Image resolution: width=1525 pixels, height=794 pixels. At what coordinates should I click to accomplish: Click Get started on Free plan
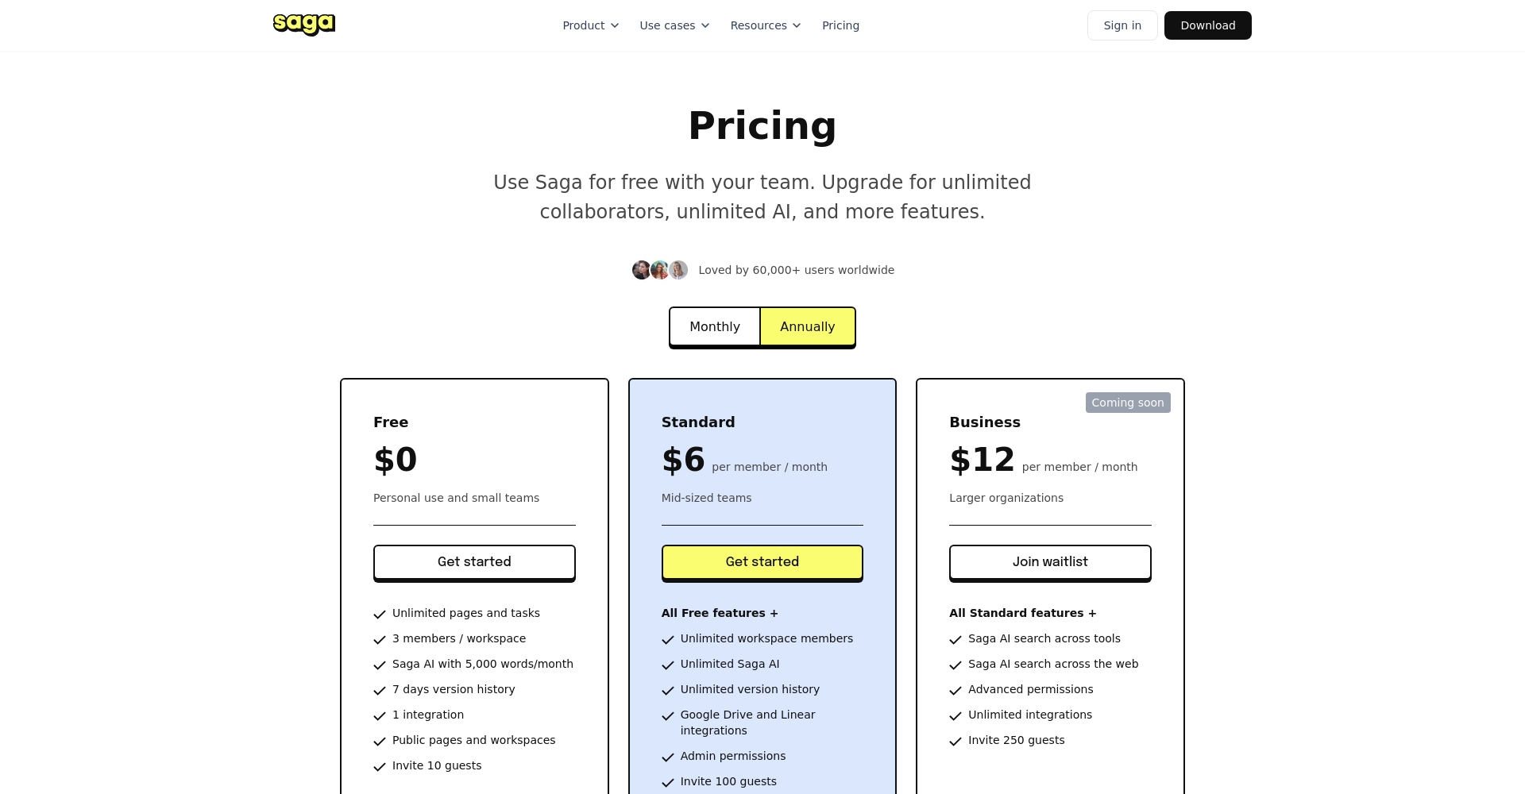474,562
